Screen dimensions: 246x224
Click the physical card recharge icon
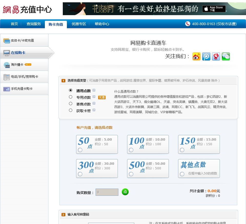7,41
